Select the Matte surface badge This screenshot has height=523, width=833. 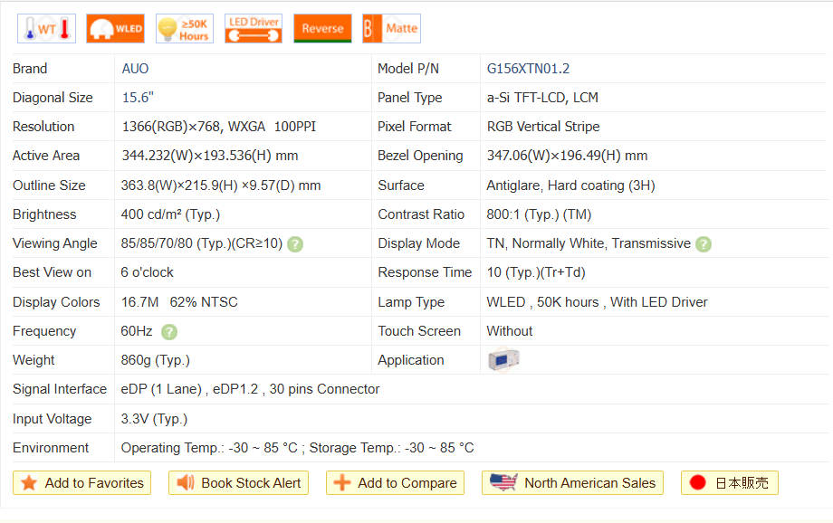[x=391, y=29]
